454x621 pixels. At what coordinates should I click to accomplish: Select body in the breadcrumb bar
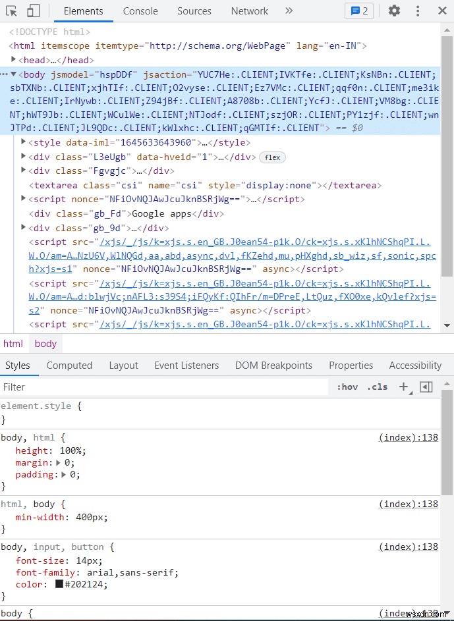coord(45,343)
